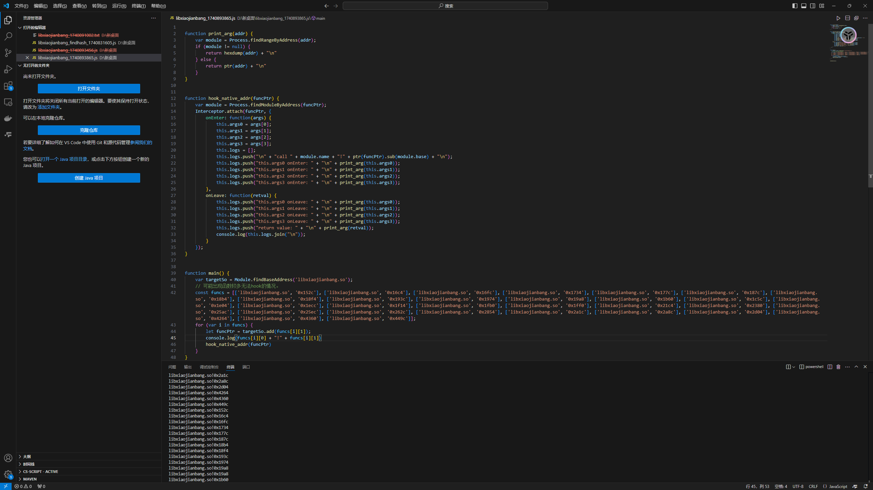Image resolution: width=873 pixels, height=490 pixels.
Task: Kill the terminal with trash icon
Action: click(x=839, y=367)
